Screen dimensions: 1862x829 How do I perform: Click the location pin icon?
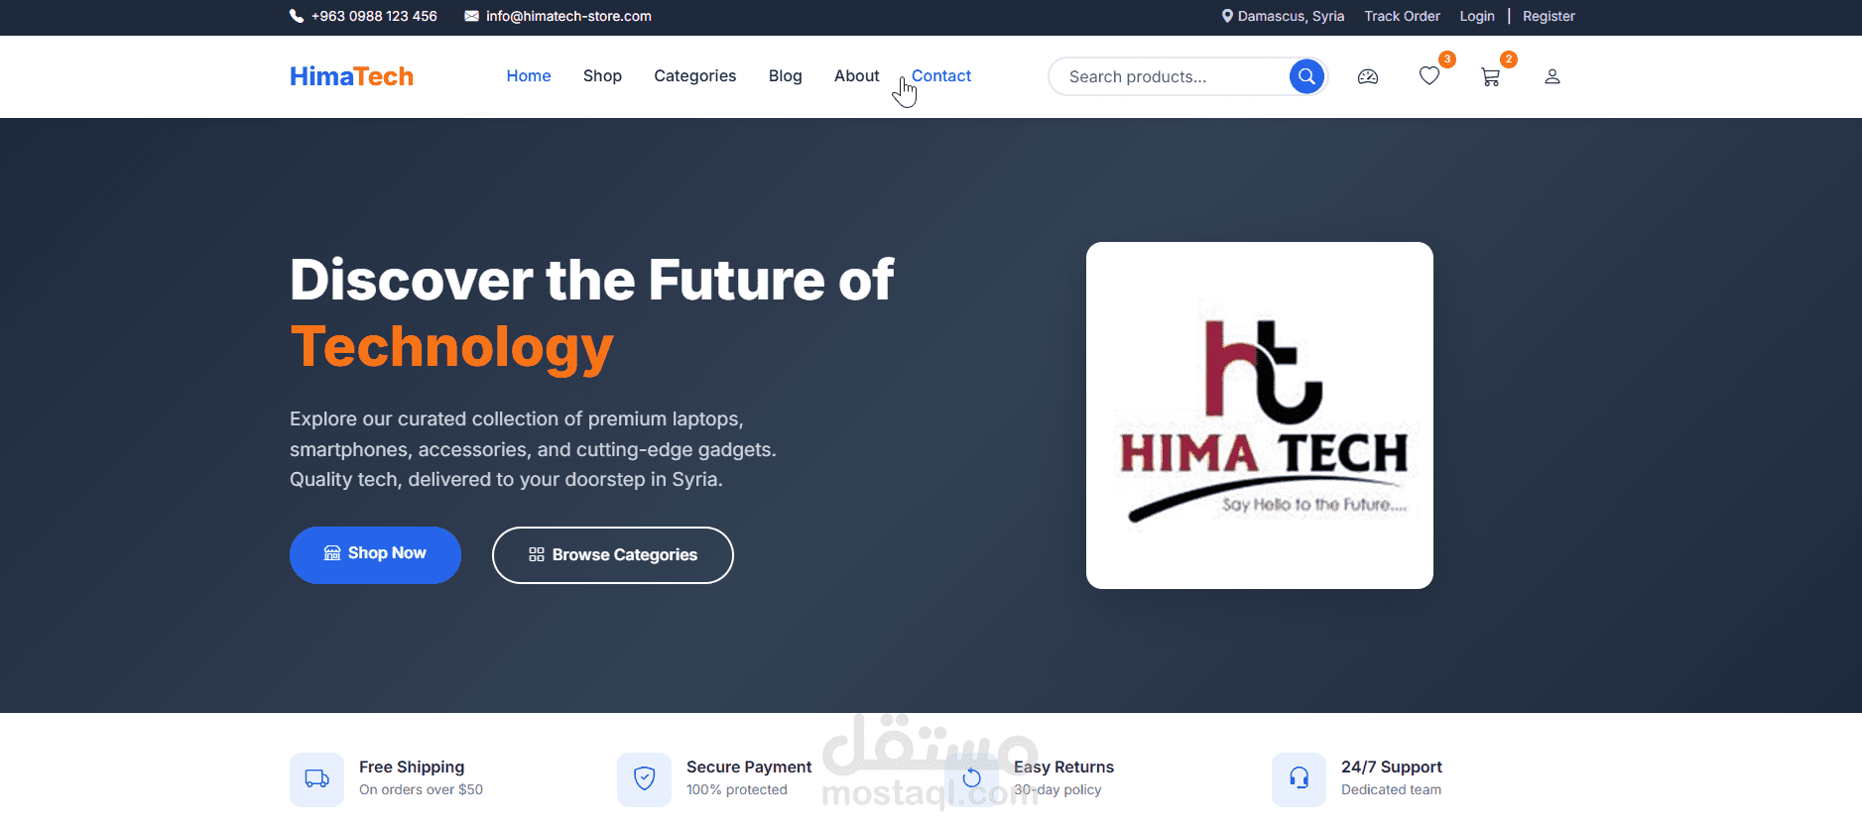(1227, 16)
